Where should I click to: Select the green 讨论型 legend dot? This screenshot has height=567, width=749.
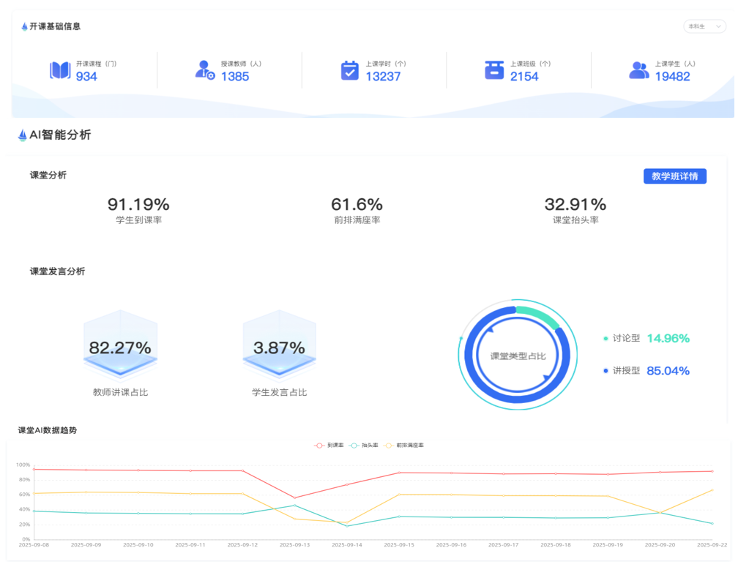coord(605,339)
